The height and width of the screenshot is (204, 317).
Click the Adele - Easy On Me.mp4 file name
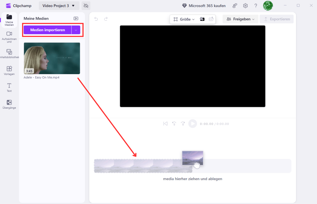[x=41, y=77]
